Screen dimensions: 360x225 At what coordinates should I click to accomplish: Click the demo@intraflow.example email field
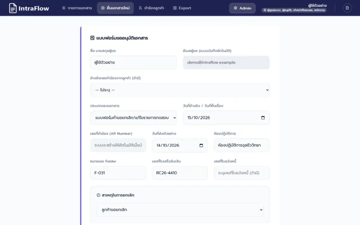tap(226, 63)
